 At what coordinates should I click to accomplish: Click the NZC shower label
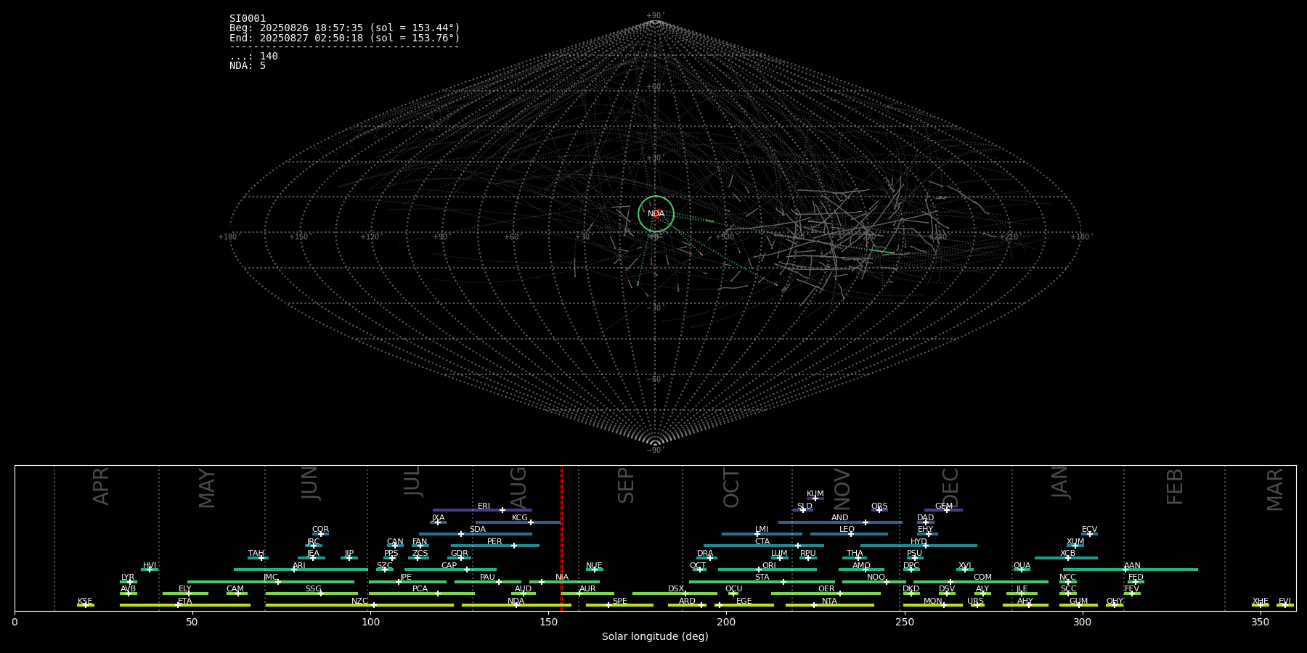359,601
